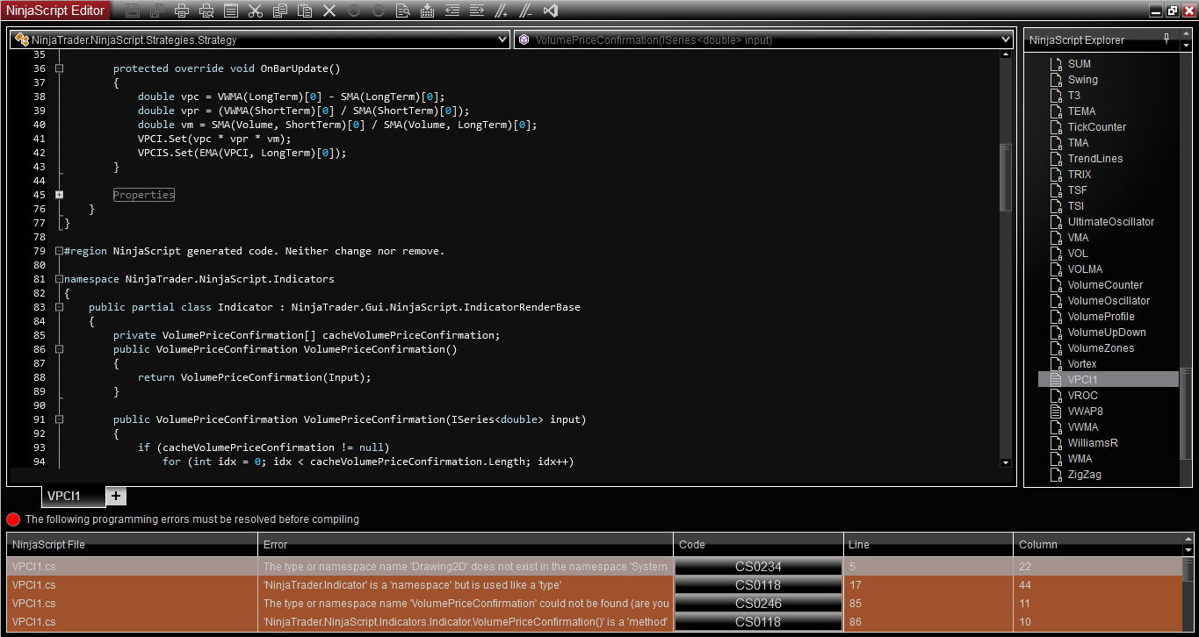1199x637 pixels.
Task: Collapse the NinjaScript generated code region
Action: tap(60, 251)
